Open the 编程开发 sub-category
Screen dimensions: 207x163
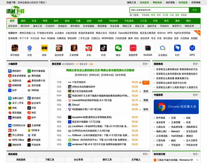click(x=152, y=26)
